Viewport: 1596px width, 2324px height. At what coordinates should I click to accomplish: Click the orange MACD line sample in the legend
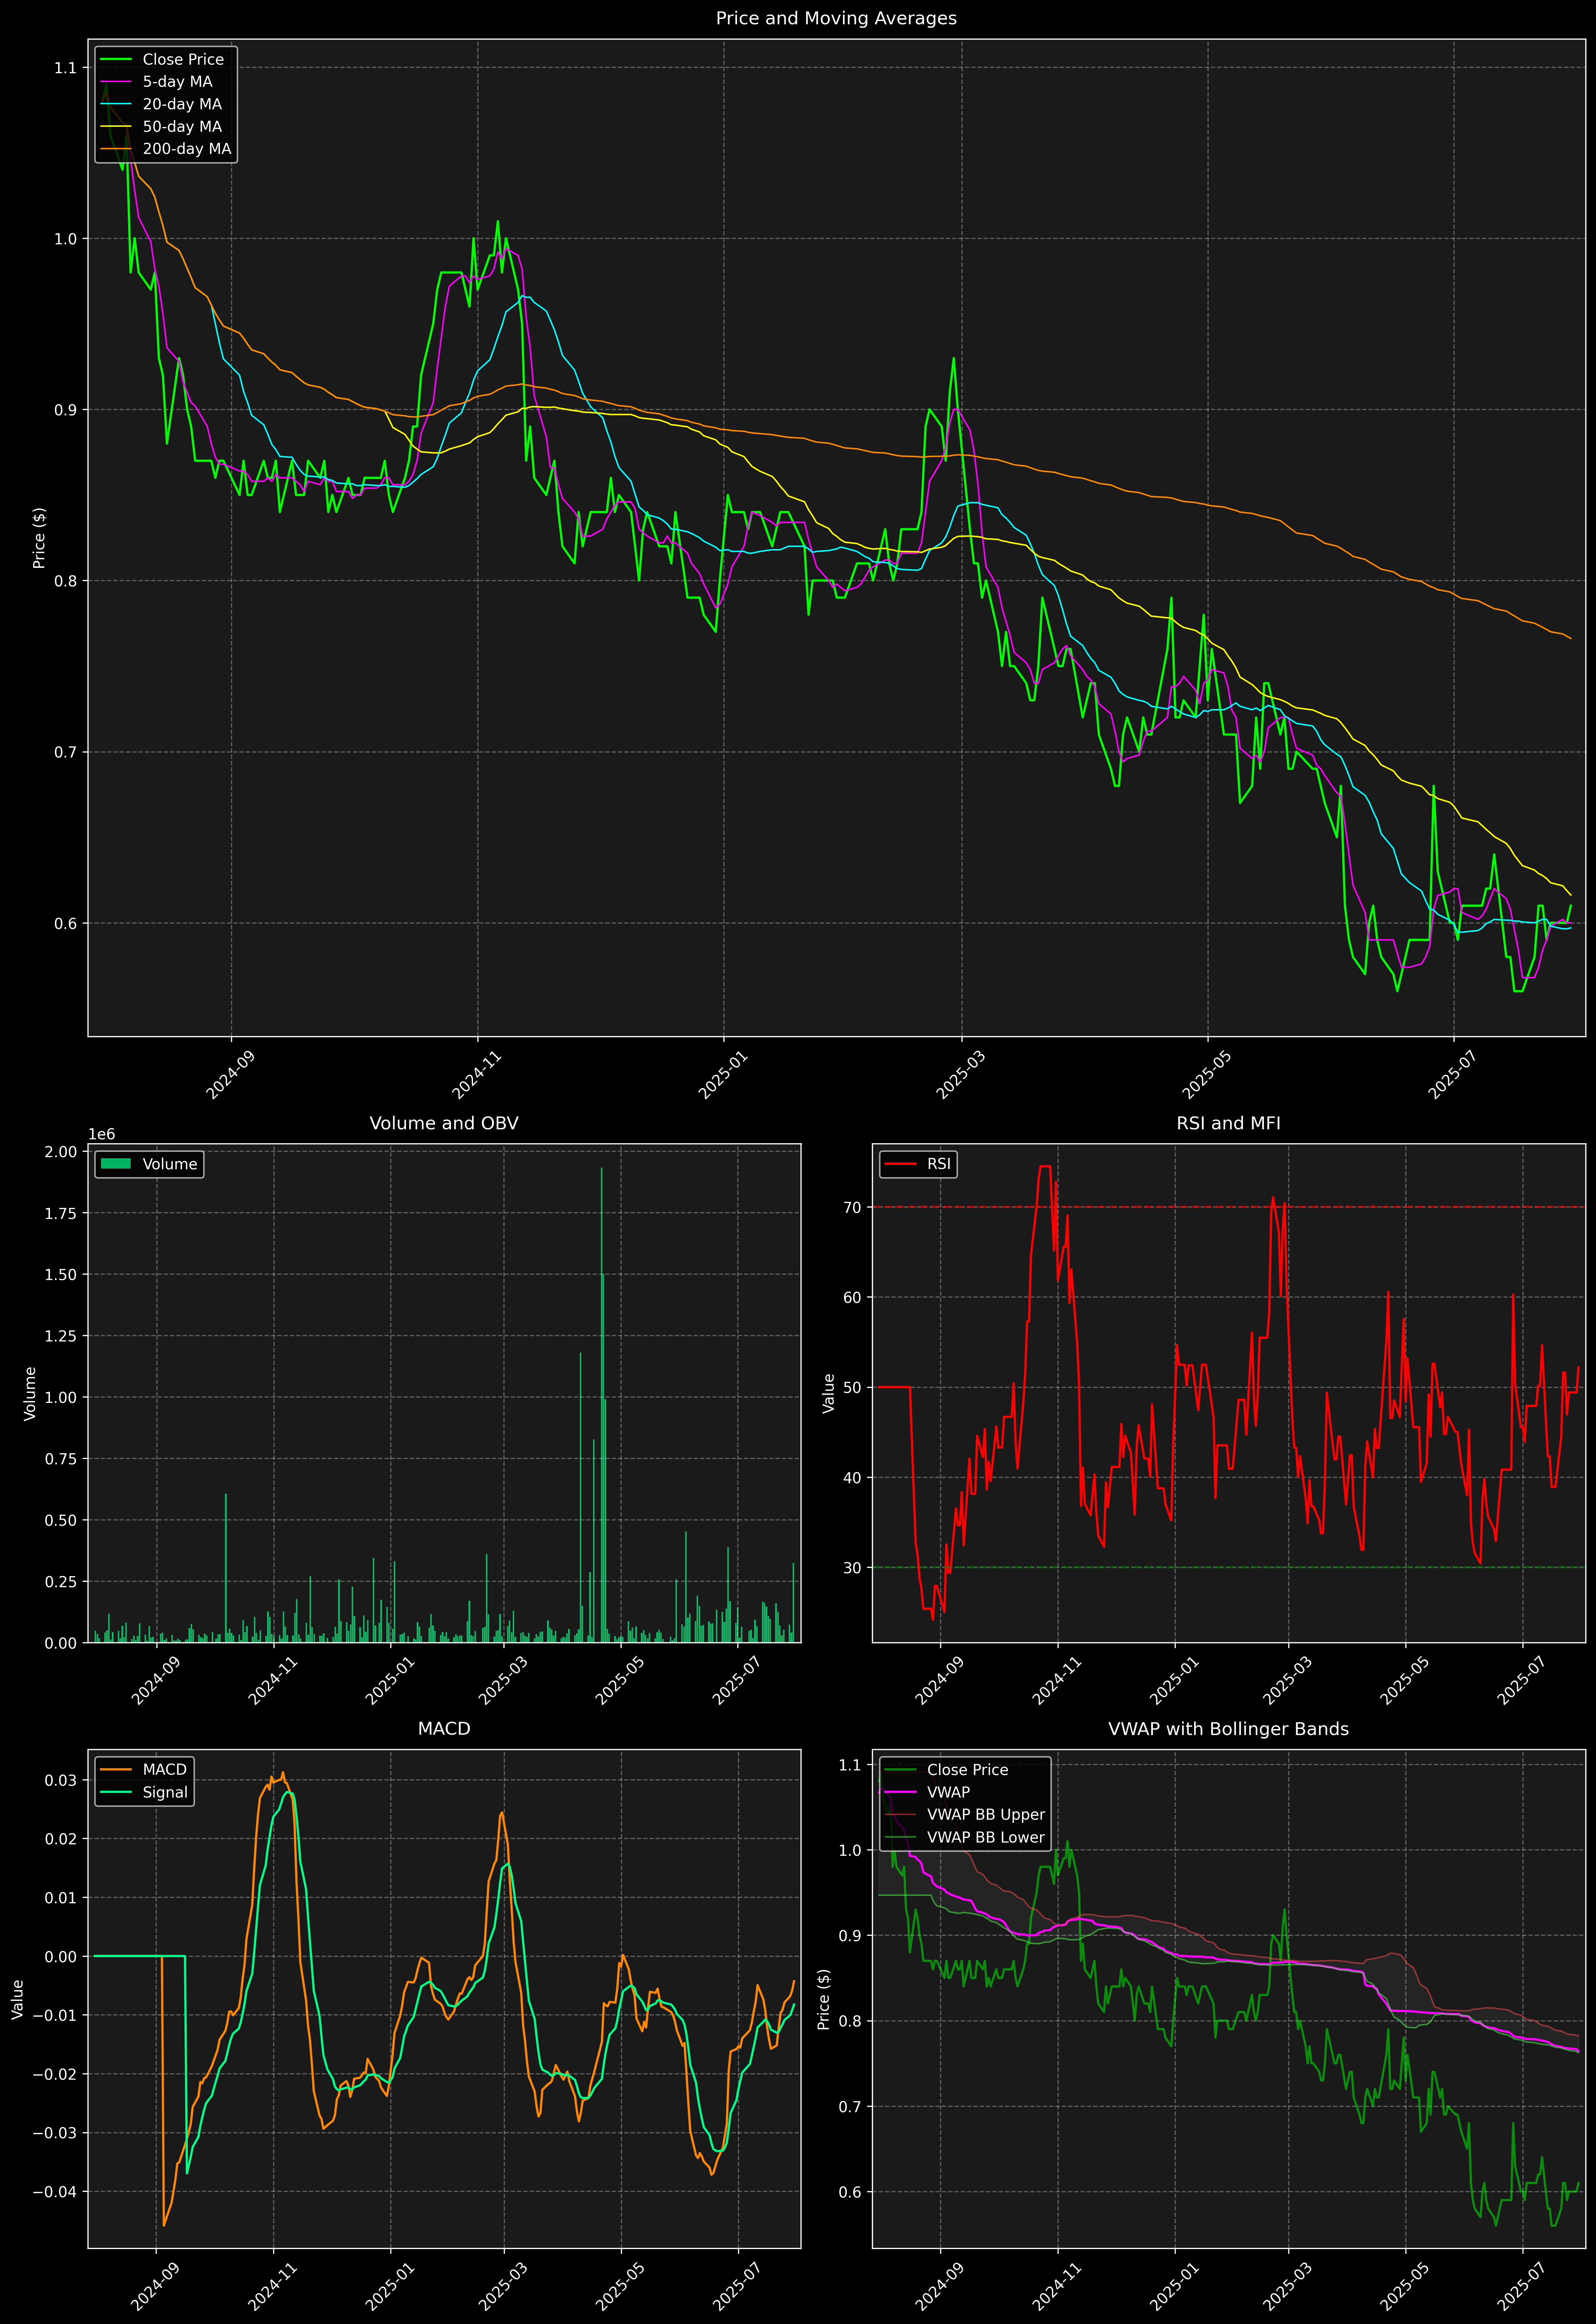tap(116, 1770)
